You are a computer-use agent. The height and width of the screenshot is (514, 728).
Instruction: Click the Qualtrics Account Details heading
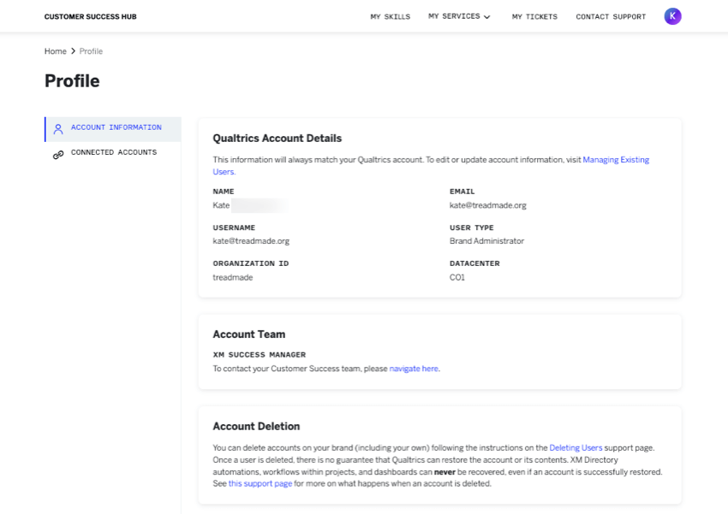[277, 138]
